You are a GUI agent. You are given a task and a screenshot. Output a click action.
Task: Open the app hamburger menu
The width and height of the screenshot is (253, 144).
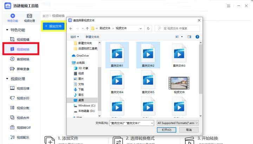click(228, 6)
